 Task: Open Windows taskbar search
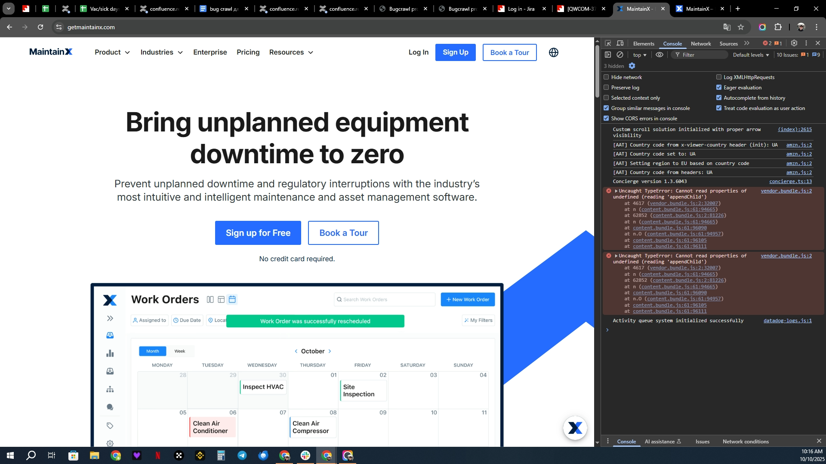(31, 455)
